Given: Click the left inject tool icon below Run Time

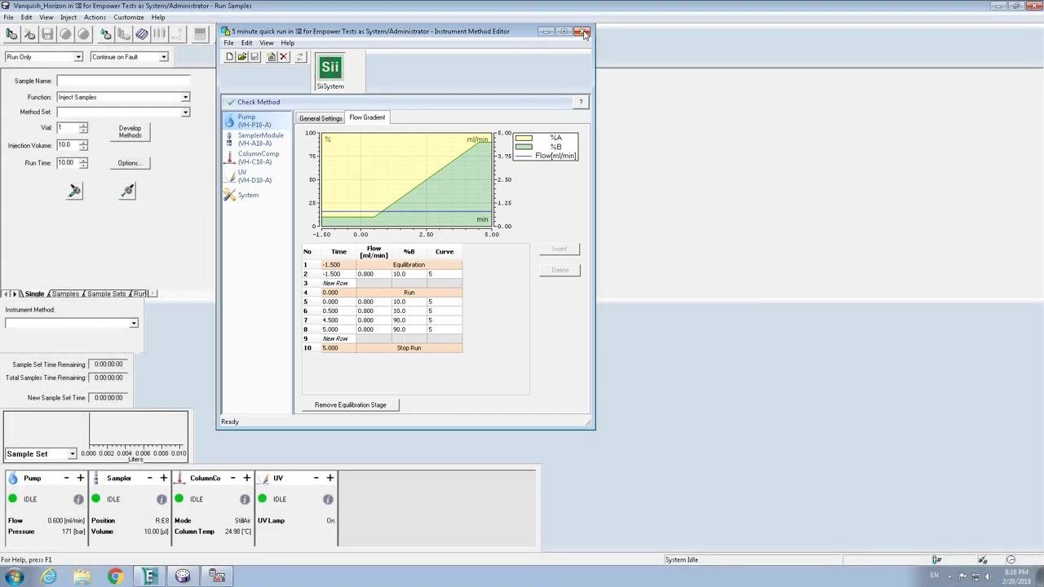Looking at the screenshot, I should click(x=74, y=191).
